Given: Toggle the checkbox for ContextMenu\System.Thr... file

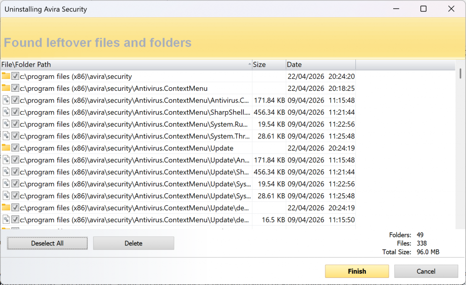Looking at the screenshot, I should tap(15, 136).
